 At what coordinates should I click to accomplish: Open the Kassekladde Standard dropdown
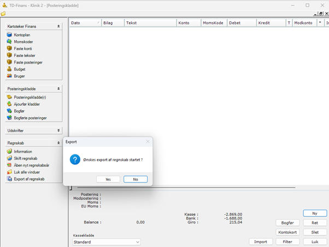pos(107,242)
